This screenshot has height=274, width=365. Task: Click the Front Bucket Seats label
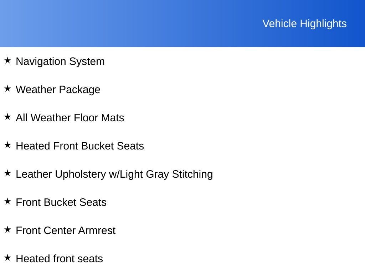click(61, 203)
